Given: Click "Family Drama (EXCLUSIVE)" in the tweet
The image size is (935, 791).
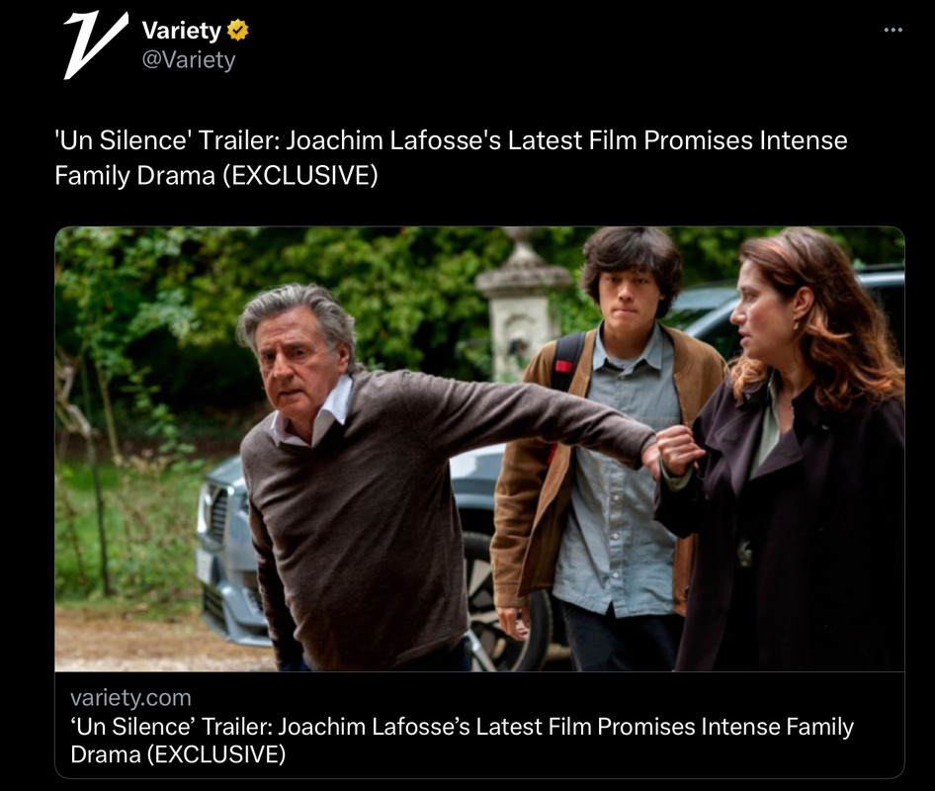Looking at the screenshot, I should coord(216,176).
